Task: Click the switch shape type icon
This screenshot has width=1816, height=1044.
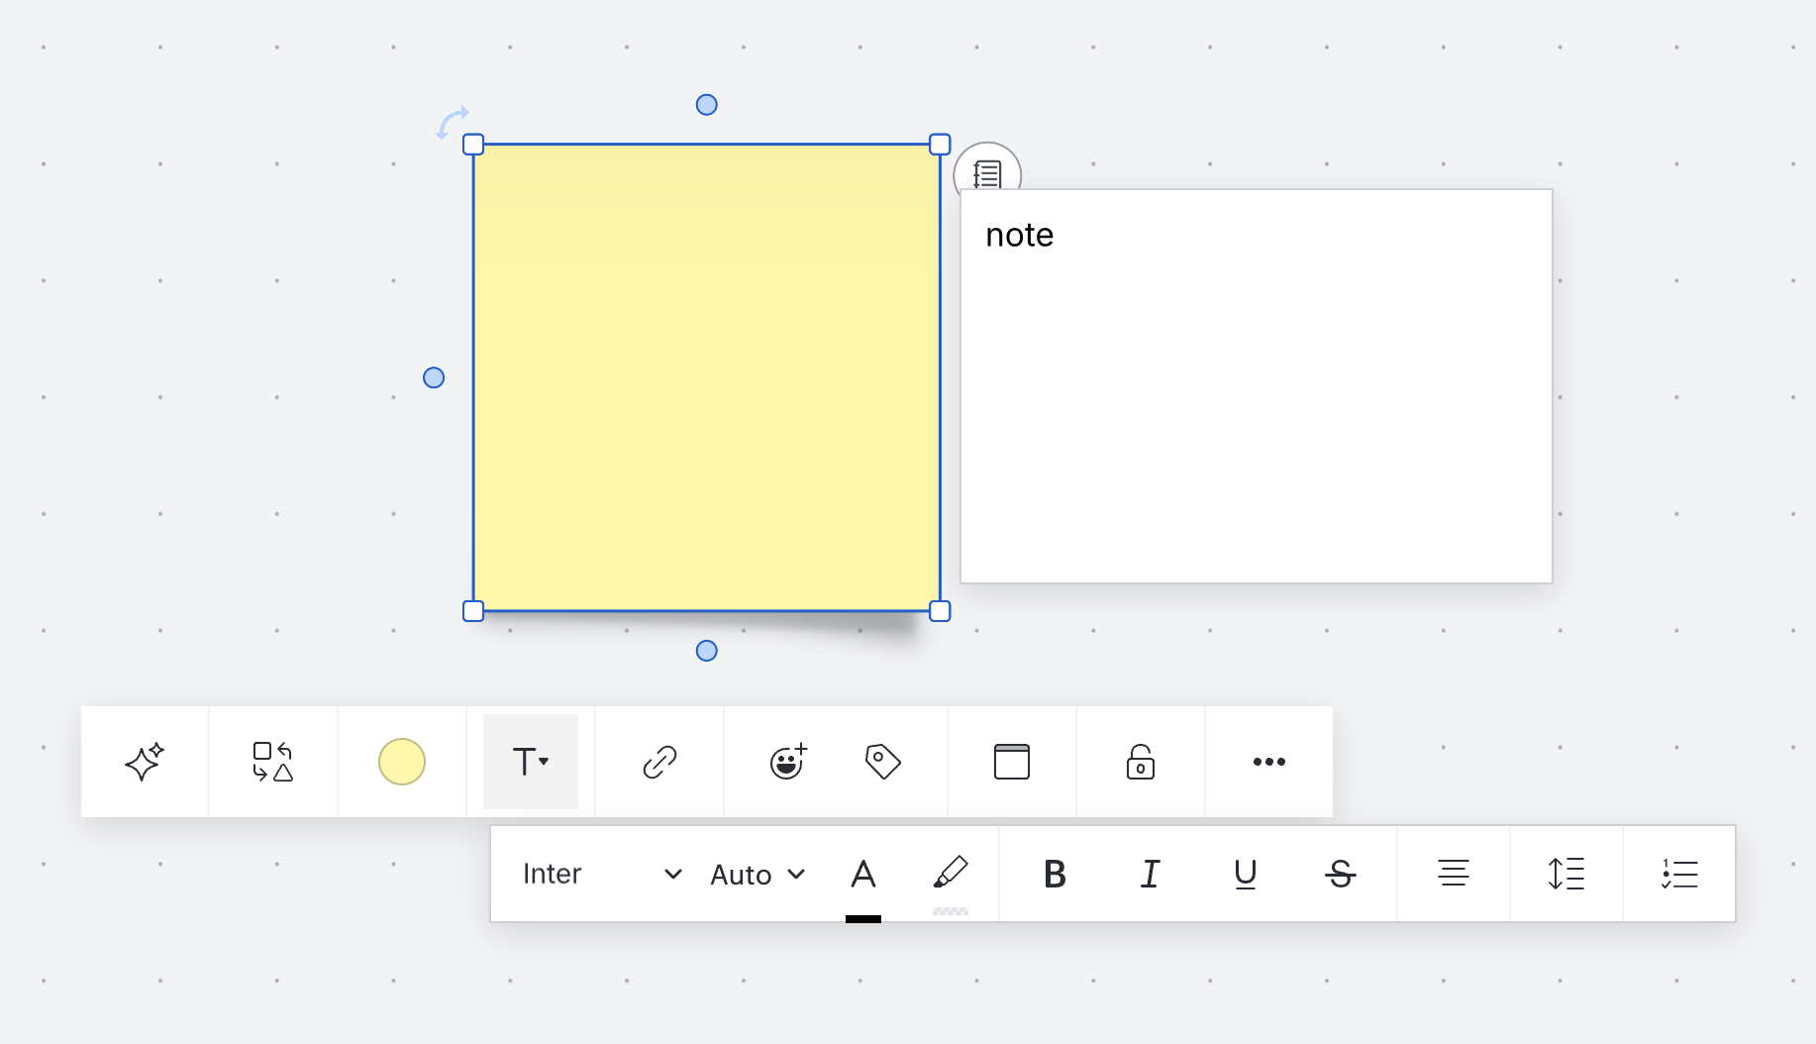Action: pyautogui.click(x=272, y=762)
